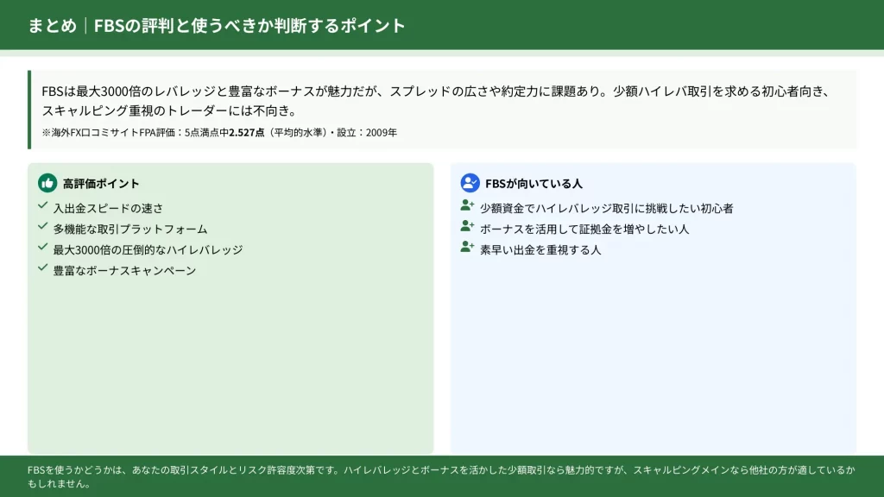Click the 豊富なボーナスキャンペーン list item text

point(124,270)
